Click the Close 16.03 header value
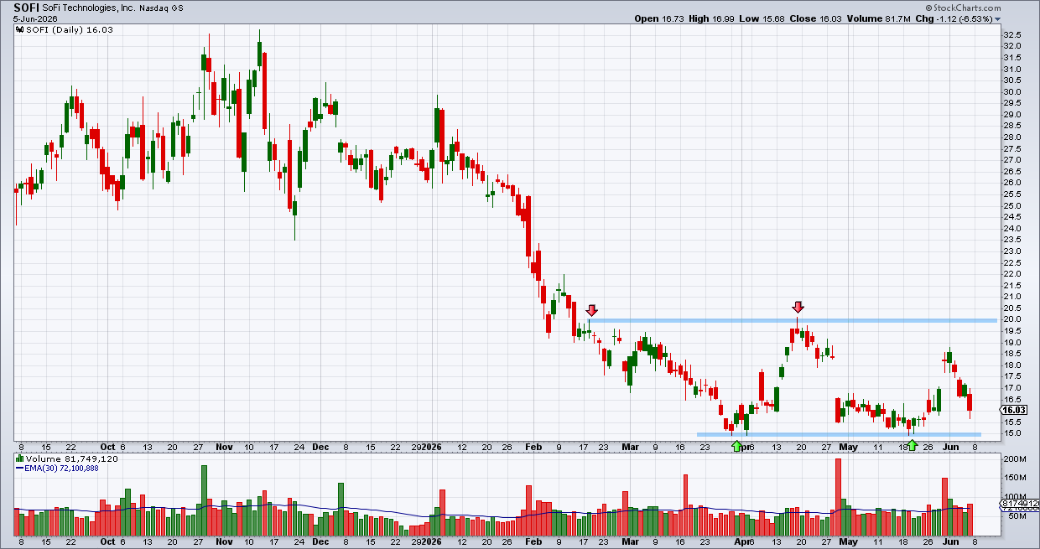The image size is (1040, 549). point(817,18)
